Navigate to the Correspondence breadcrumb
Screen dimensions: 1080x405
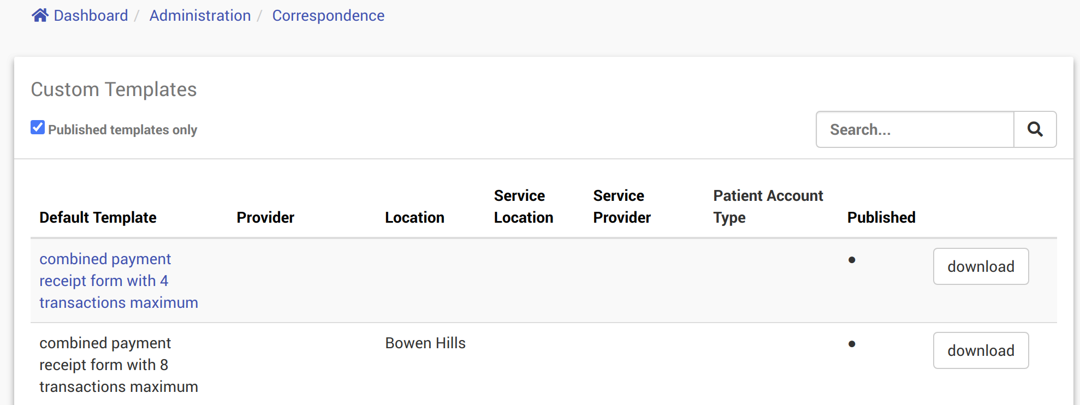[x=328, y=15]
